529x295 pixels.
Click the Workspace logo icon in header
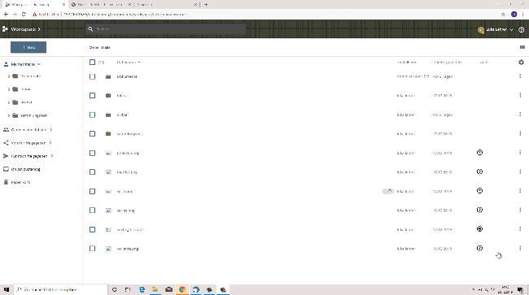pos(5,29)
